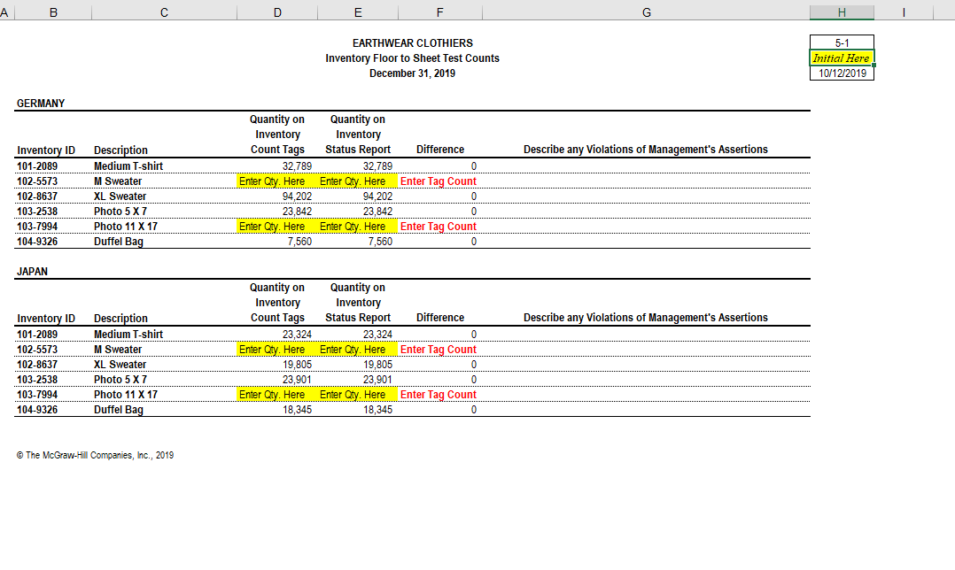Select Japan Duffel Bag Status Report value 18,345
The width and height of the screenshot is (955, 570).
(x=377, y=410)
